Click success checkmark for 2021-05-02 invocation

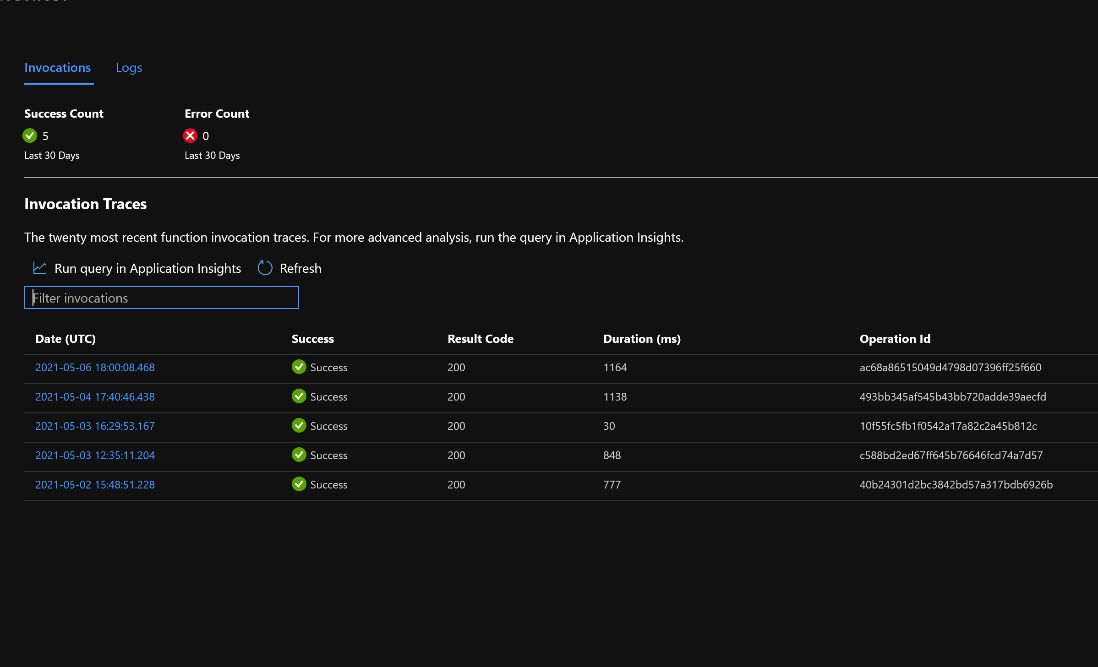[x=299, y=484]
